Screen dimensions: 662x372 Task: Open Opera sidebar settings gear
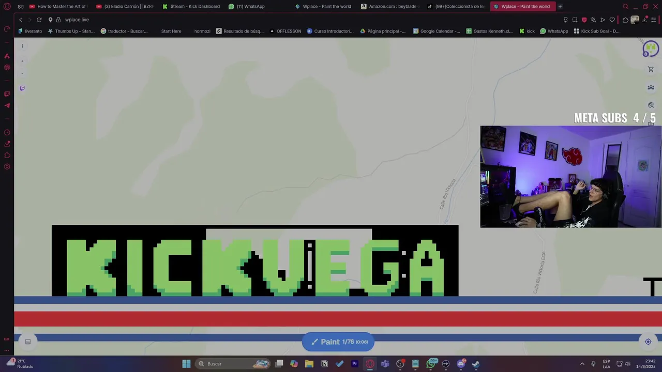(x=7, y=166)
